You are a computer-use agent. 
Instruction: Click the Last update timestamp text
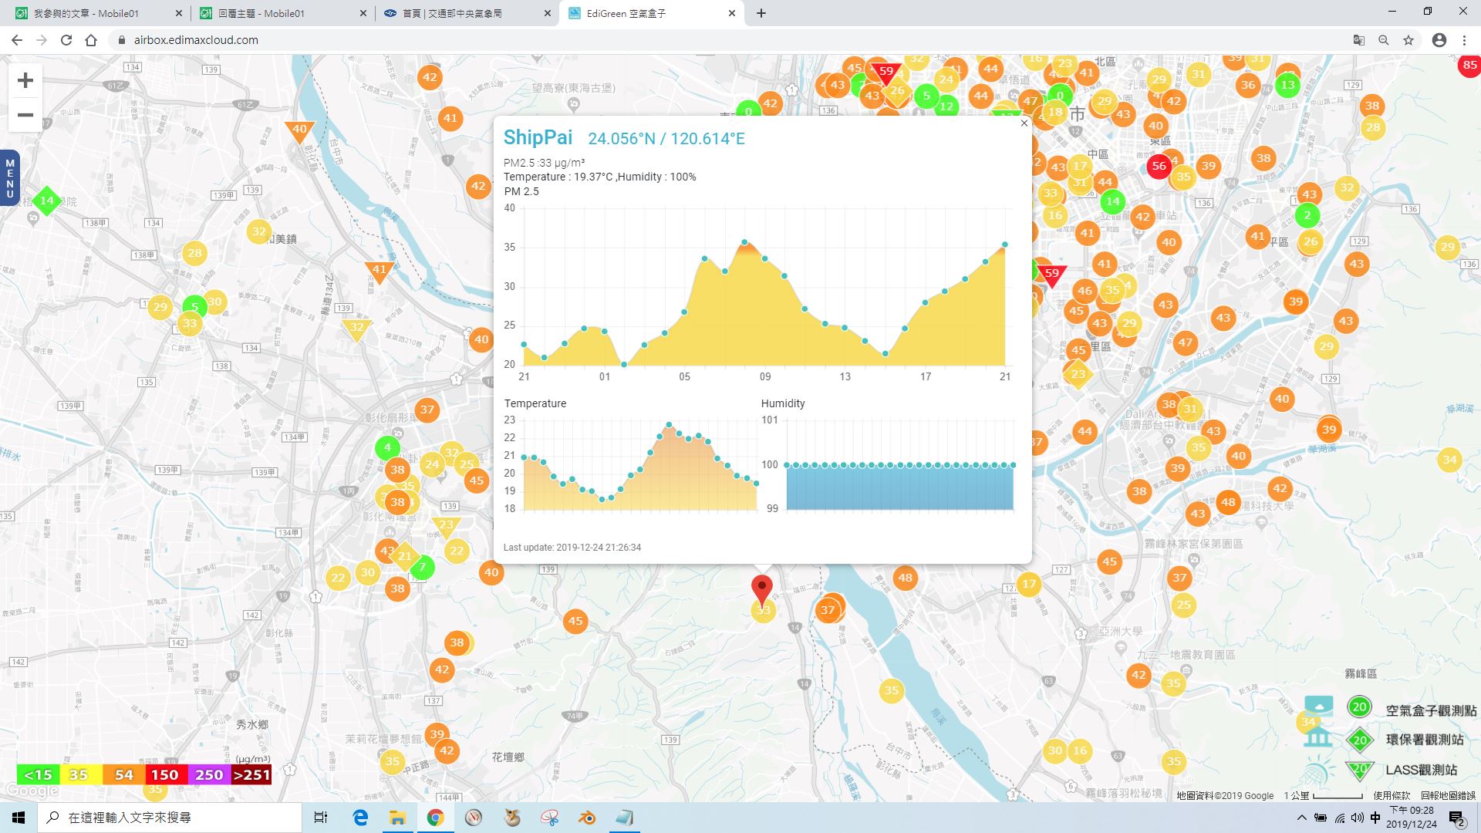click(572, 548)
